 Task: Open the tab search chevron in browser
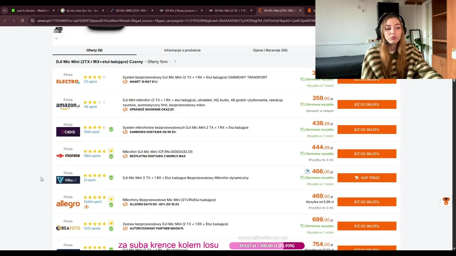click(5, 11)
